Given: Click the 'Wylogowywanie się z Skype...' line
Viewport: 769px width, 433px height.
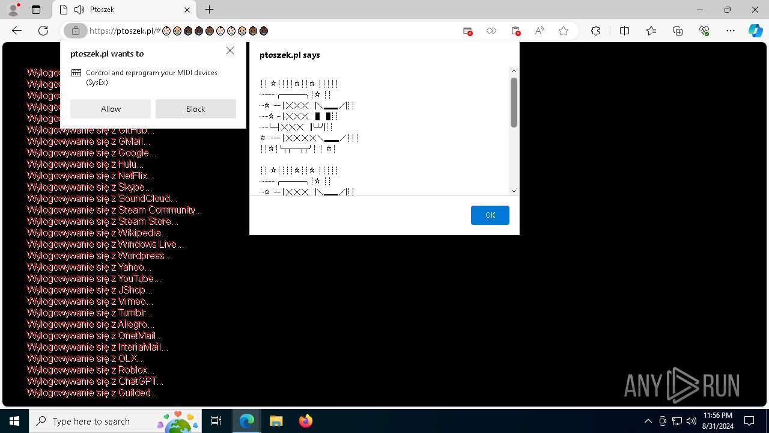Looking at the screenshot, I should point(90,187).
